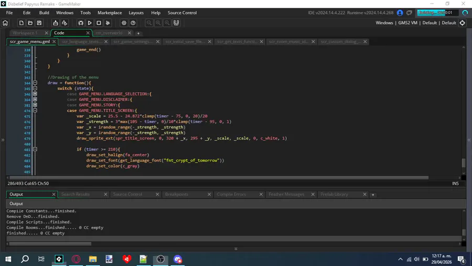Viewport: 472px width, 266px height.
Task: Switch to scr_game_settings script tab
Action: [x=133, y=41]
